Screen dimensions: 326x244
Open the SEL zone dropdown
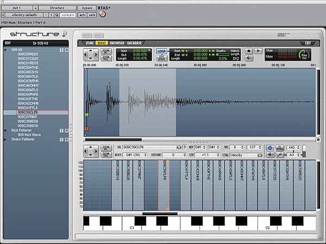click(x=179, y=147)
